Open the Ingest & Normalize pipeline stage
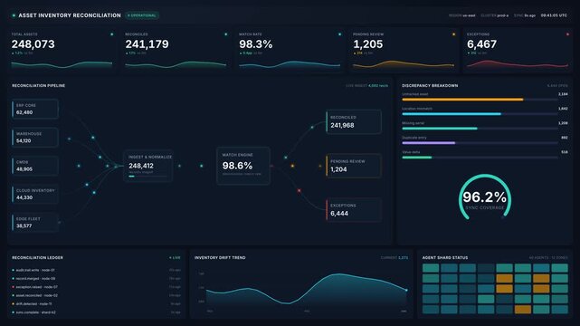The image size is (580, 326). pos(148,166)
